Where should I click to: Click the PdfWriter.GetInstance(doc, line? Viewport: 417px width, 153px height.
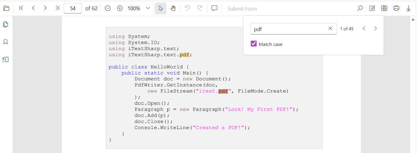pyautogui.click(x=177, y=85)
